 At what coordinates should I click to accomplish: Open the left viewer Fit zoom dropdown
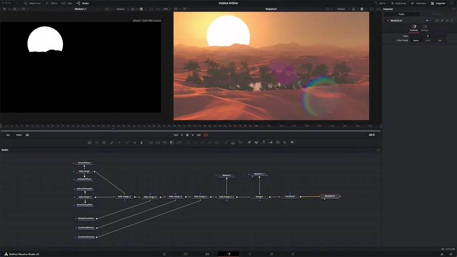point(6,9)
